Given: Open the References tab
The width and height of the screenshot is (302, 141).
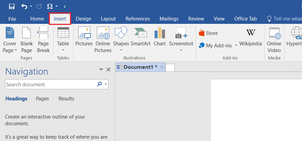Looking at the screenshot, I should 138,19.
